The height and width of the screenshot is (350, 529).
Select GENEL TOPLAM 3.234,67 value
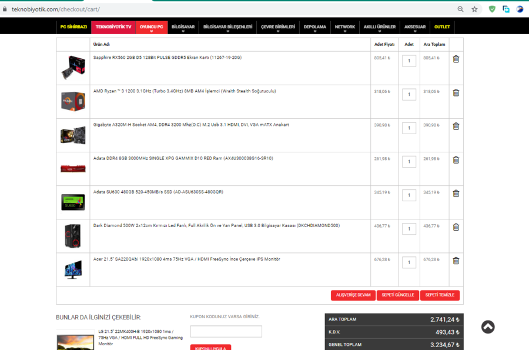pyautogui.click(x=445, y=345)
